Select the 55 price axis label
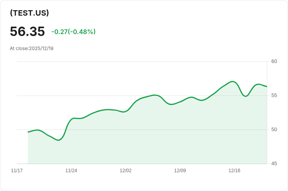The width and height of the screenshot is (288, 191). tap(274, 95)
